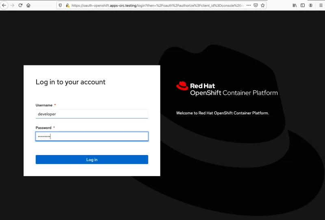Open the hamburger application menu

pos(319,5)
